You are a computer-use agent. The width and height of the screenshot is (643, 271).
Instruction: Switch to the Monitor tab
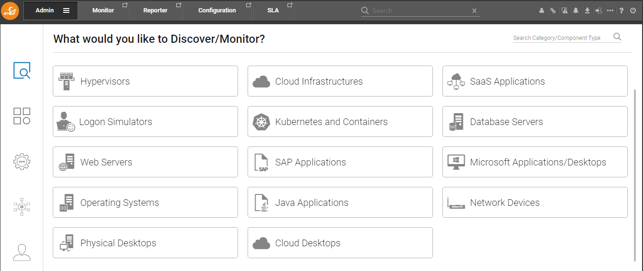tap(104, 10)
